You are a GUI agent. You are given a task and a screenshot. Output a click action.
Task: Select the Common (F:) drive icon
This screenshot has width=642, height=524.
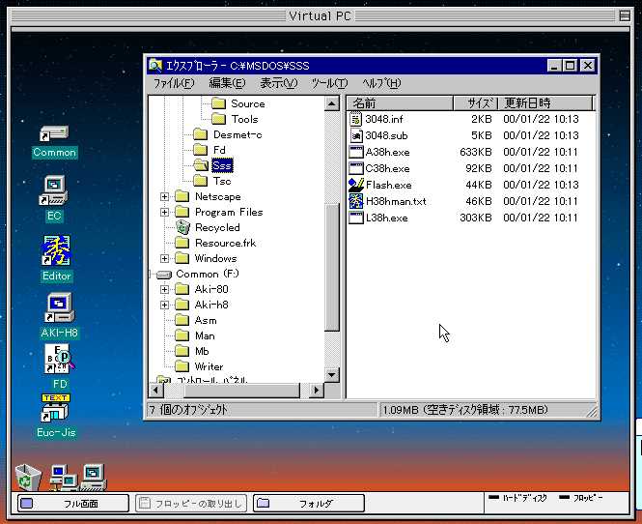[x=164, y=275]
